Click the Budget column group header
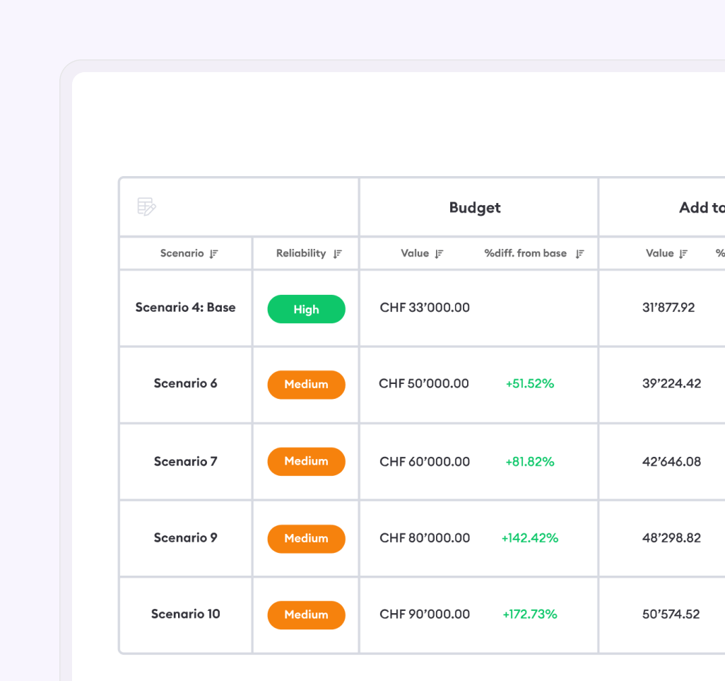Viewport: 725px width, 681px height. coord(475,208)
